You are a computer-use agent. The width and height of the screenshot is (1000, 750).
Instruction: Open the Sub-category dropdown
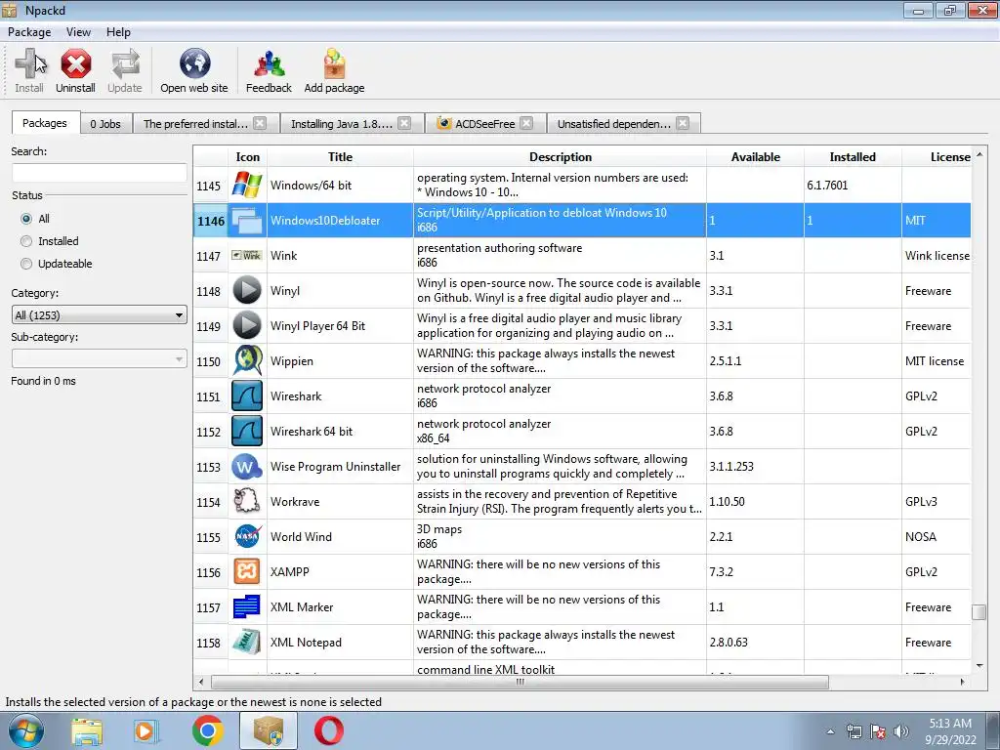click(99, 359)
